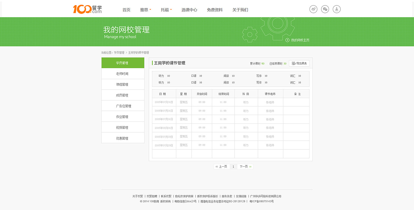Screen dimensions: 414x210
Task: Click the 日期 column header
Action: (164, 94)
